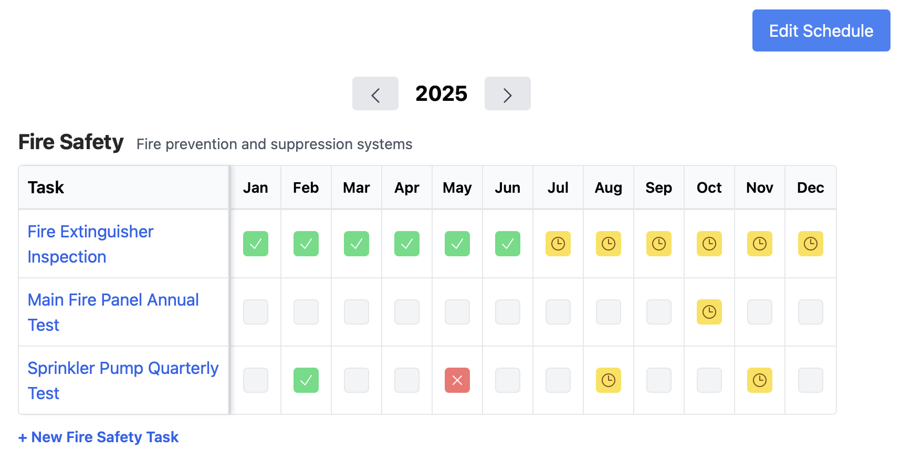This screenshot has width=901, height=459.
Task: Click the May failed X for Sprinkler Pump Quarterly Test
Action: pos(457,380)
